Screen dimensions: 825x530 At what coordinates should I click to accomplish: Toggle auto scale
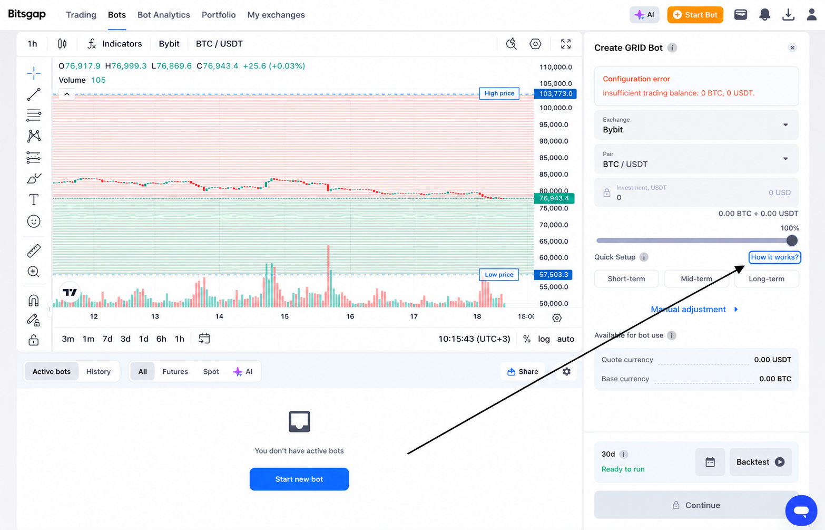tap(566, 339)
